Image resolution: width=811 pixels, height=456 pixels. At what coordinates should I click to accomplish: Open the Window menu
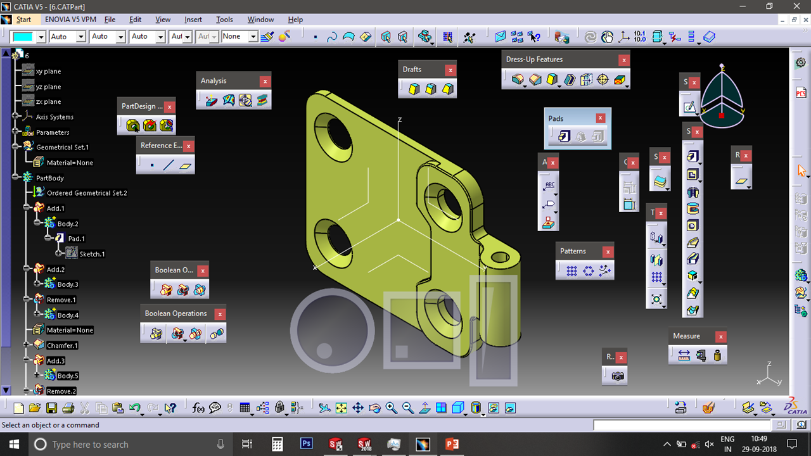260,20
